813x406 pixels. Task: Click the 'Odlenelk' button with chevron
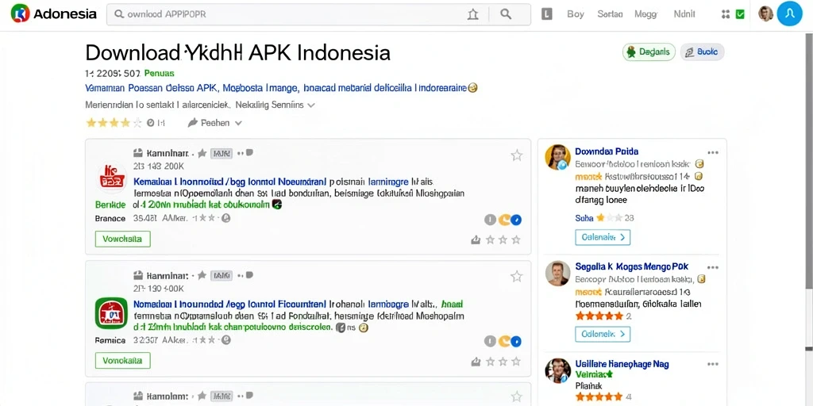[x=603, y=334]
